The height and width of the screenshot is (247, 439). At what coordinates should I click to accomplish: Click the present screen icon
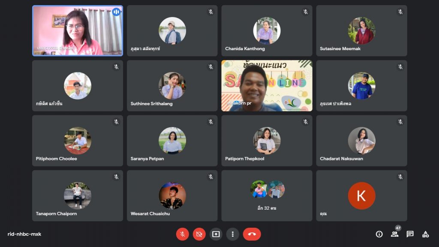pyautogui.click(x=216, y=234)
